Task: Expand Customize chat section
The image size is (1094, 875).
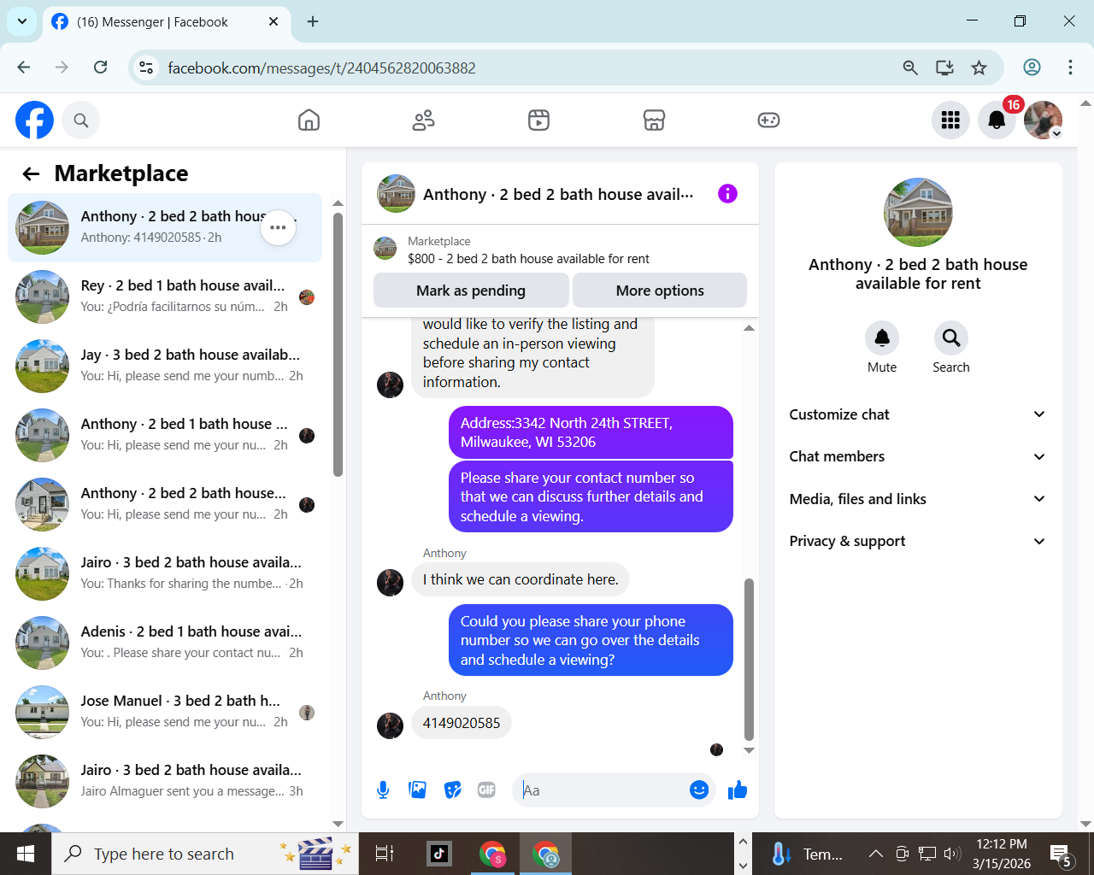Action: [918, 414]
